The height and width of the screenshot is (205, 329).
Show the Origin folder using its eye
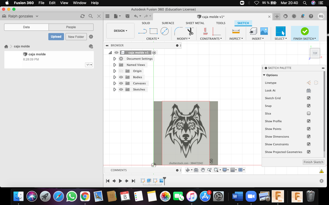(121, 71)
